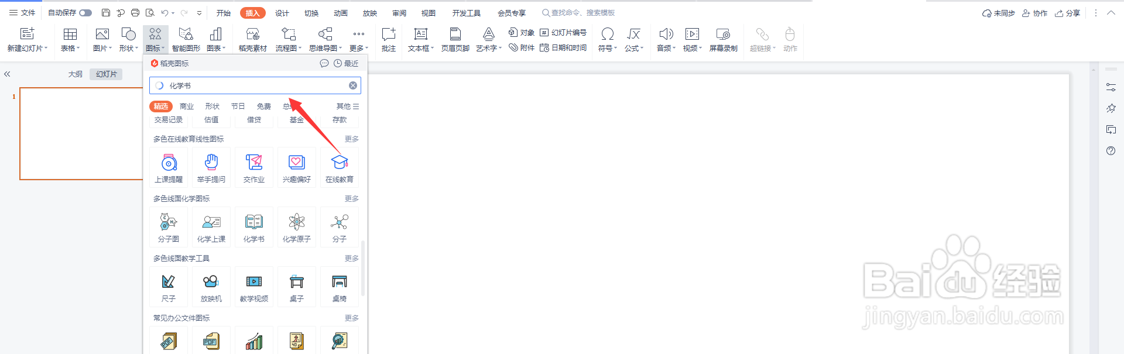Screen dimensions: 1124x354
Task: Choose the 放映机 projector icon
Action: pyautogui.click(x=211, y=287)
